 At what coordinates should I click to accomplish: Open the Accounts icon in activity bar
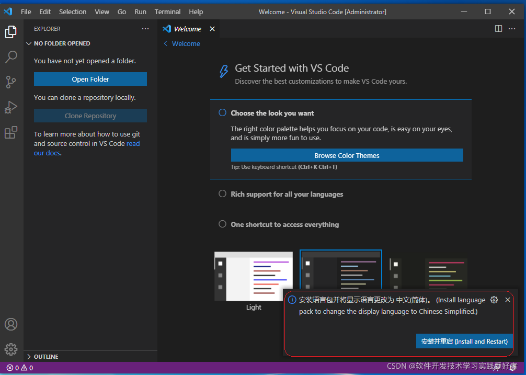click(11, 324)
